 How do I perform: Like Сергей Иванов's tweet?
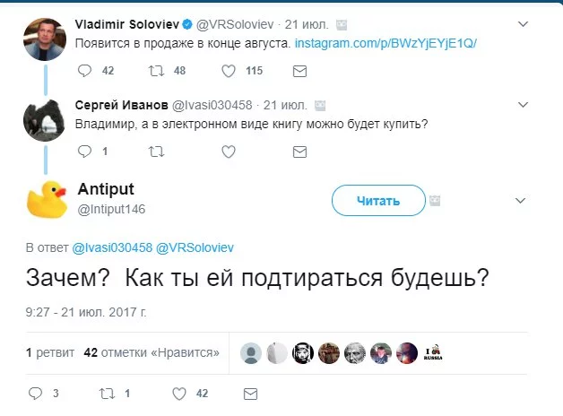pyautogui.click(x=229, y=152)
